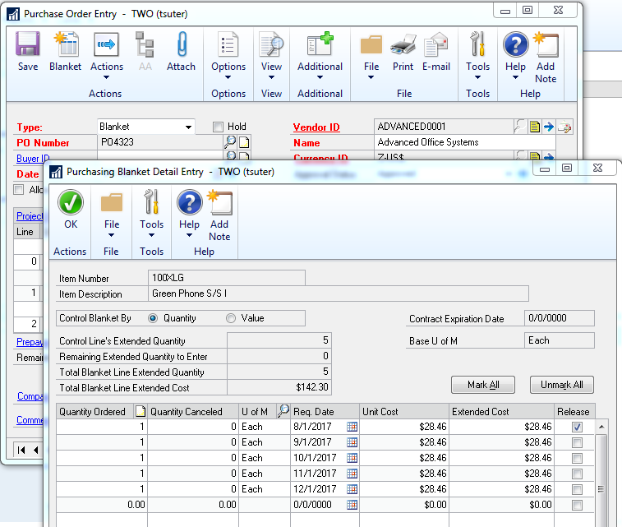Expand the View dropdown arrow

tap(271, 77)
